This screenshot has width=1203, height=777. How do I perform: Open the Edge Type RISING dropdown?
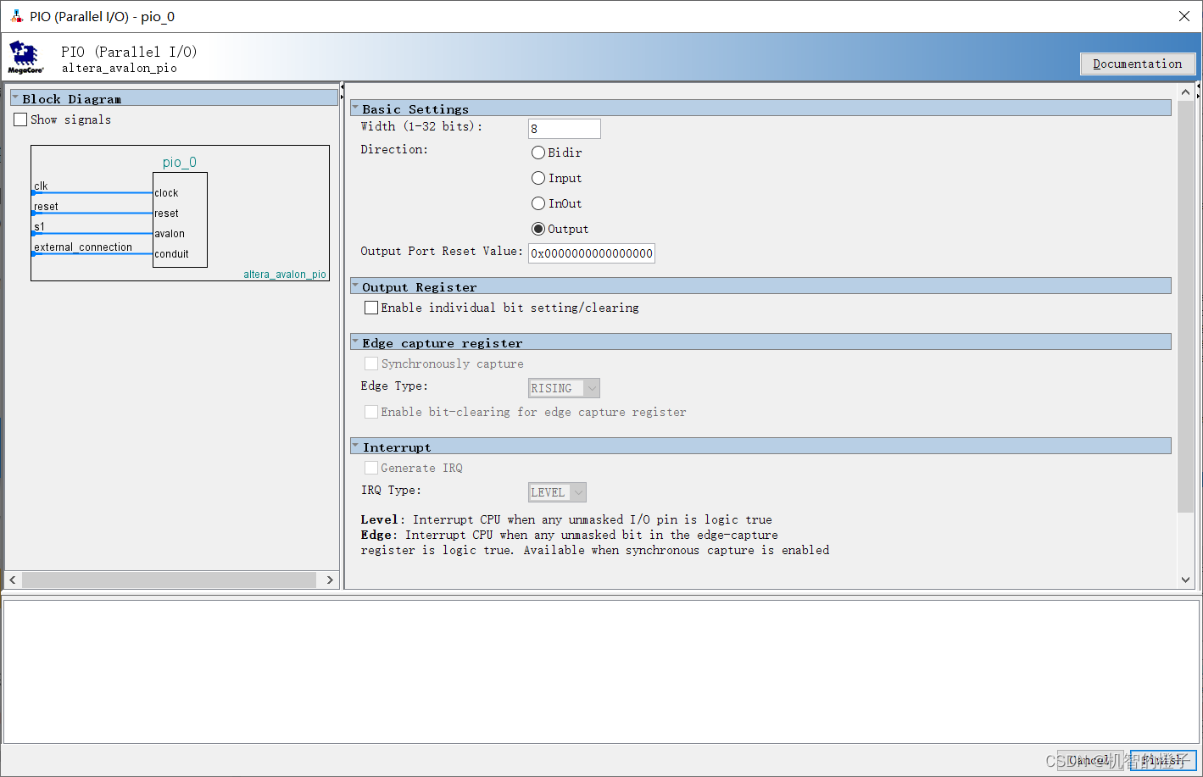[565, 388]
